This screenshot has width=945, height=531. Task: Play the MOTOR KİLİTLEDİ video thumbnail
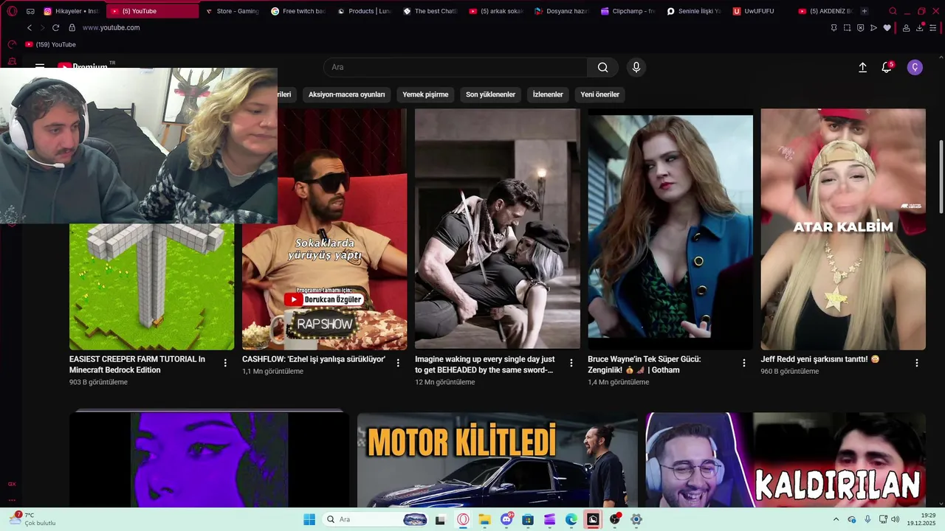tap(498, 459)
